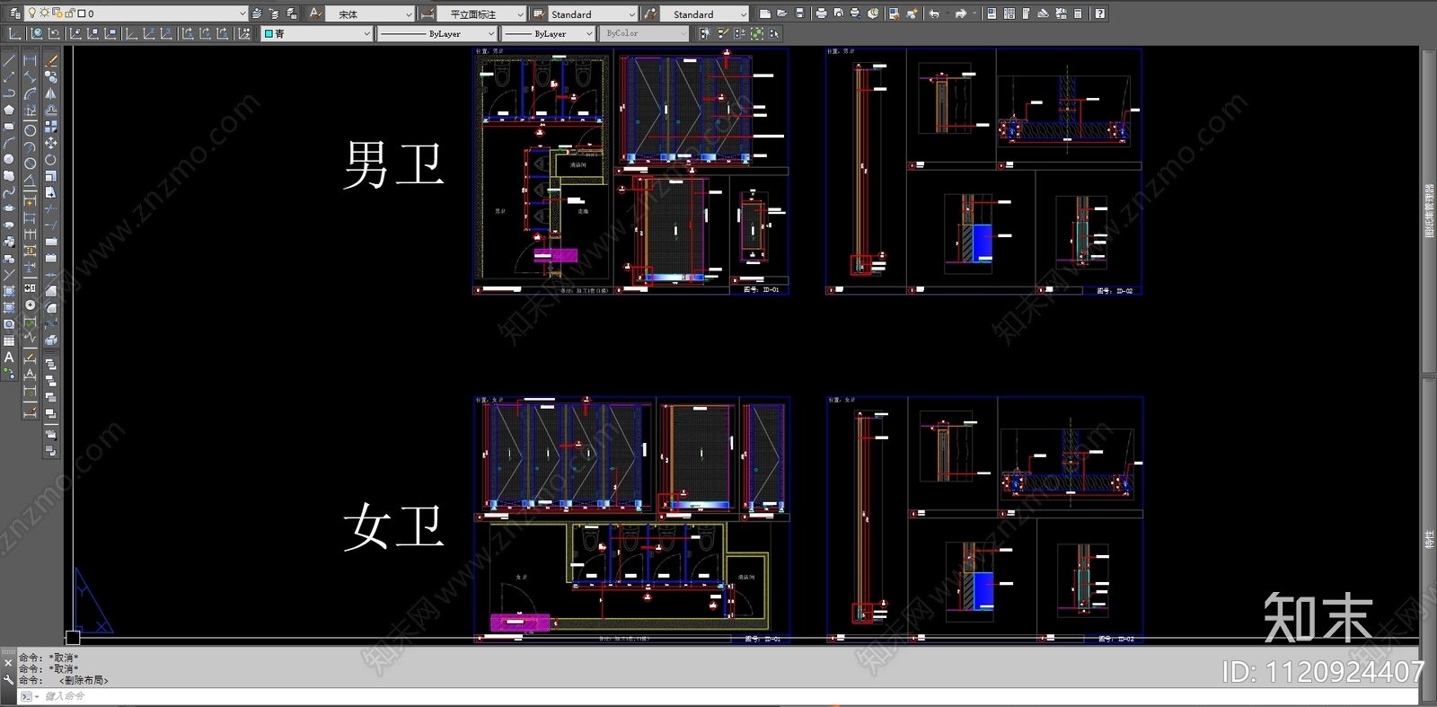The width and height of the screenshot is (1437, 707).
Task: Open the first ByLayer linetype dropdown
Action: (x=490, y=33)
